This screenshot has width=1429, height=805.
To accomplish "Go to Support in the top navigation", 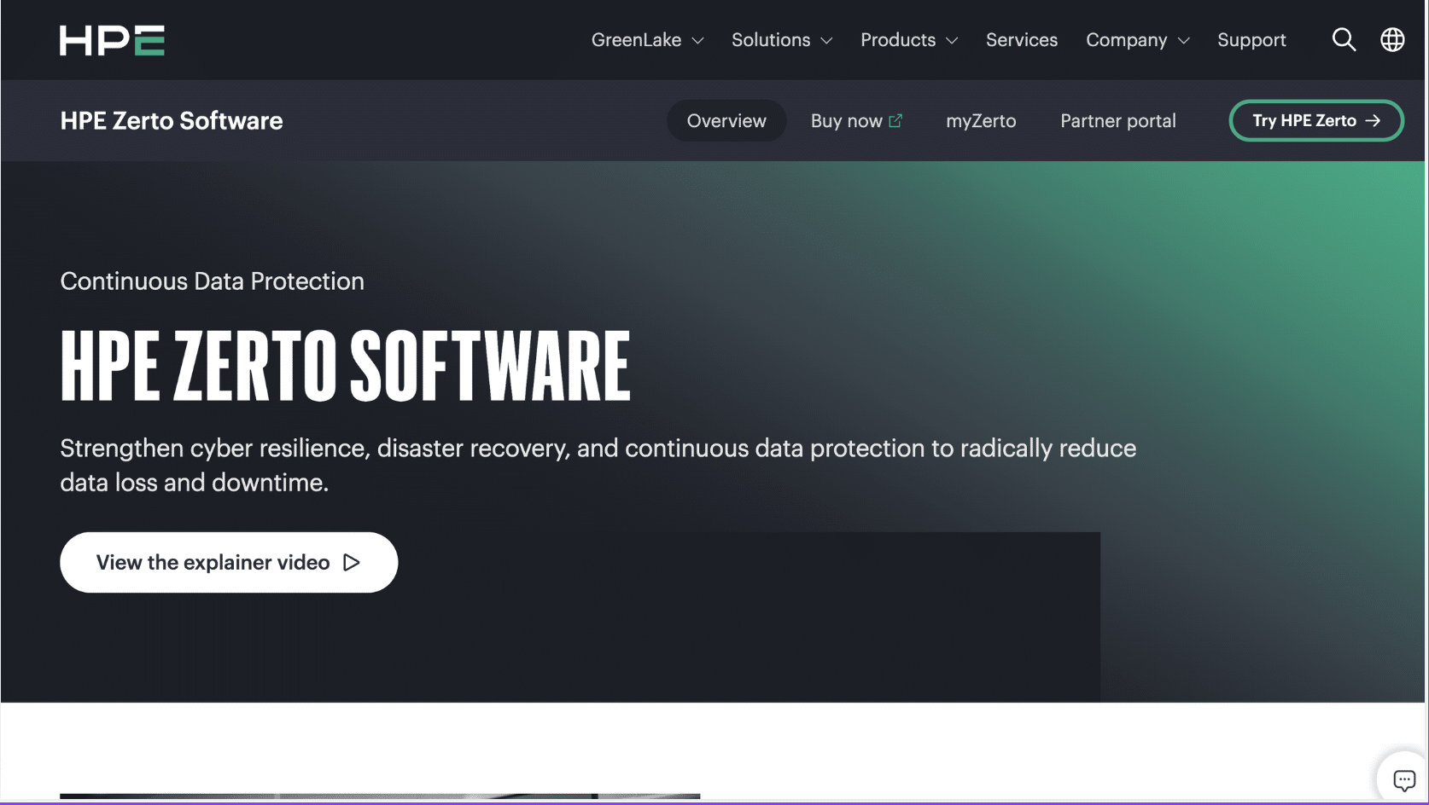I will 1251,40.
